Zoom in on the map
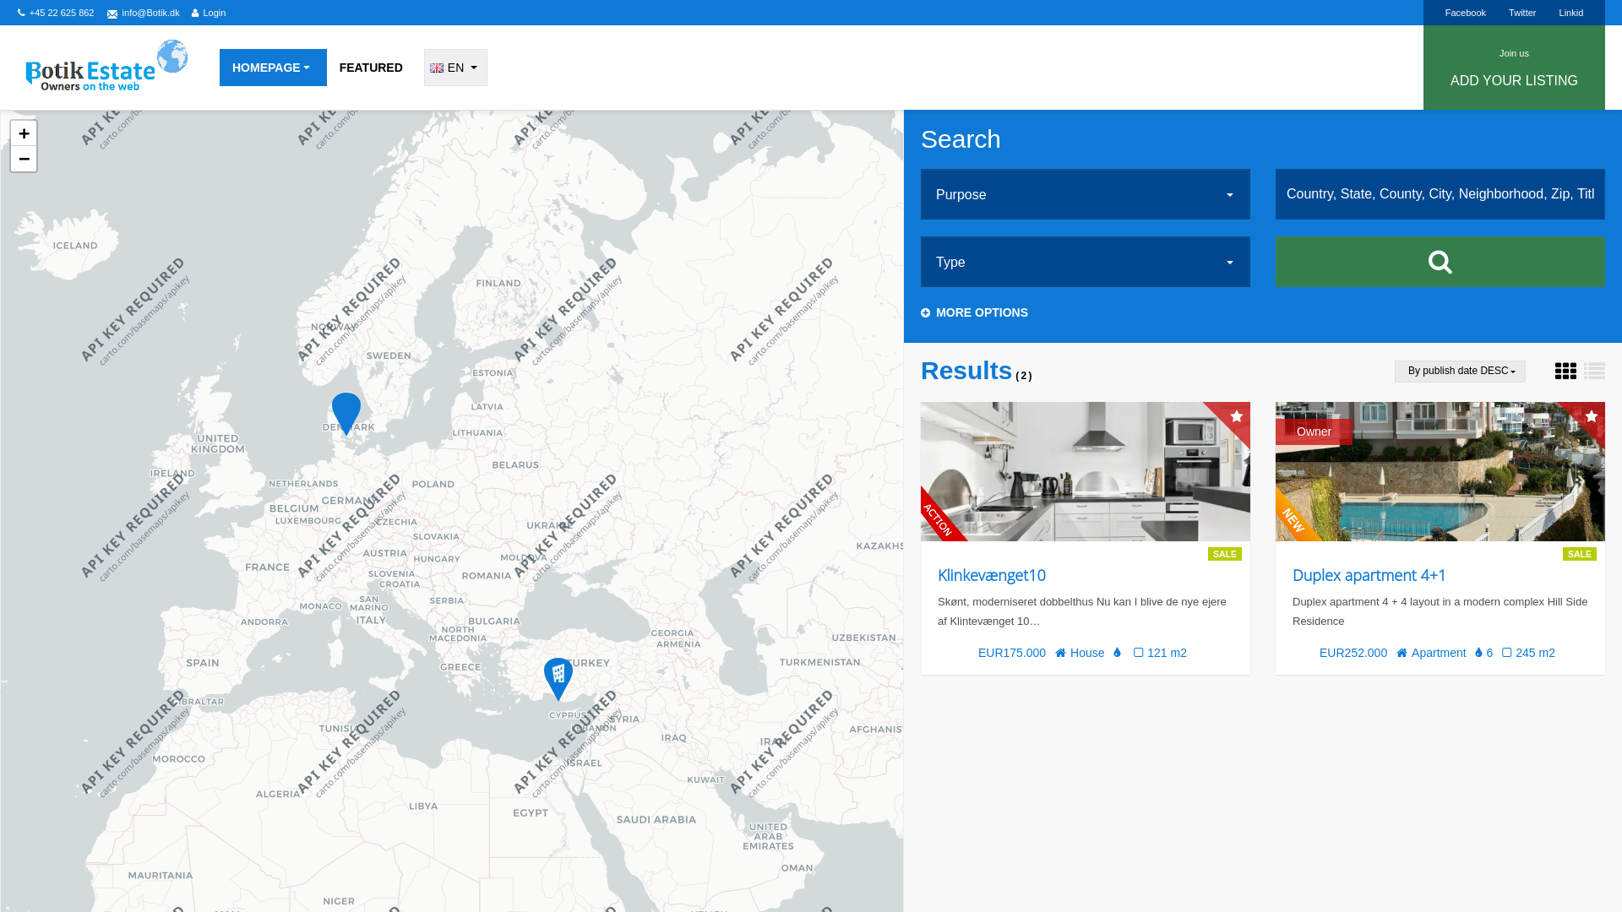This screenshot has width=1622, height=912. [24, 133]
